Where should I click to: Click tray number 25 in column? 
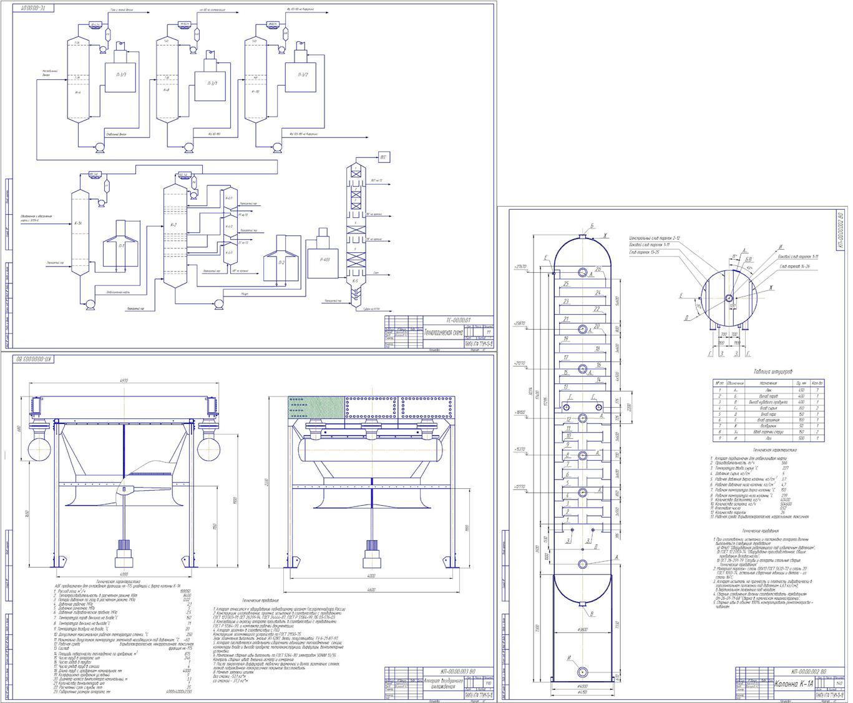pos(567,283)
